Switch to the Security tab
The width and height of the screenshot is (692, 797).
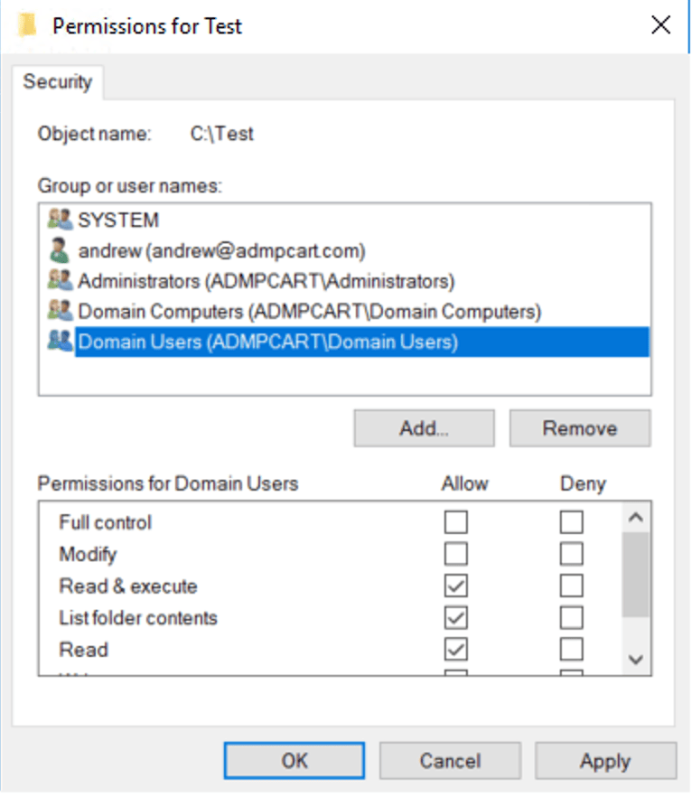coord(58,82)
